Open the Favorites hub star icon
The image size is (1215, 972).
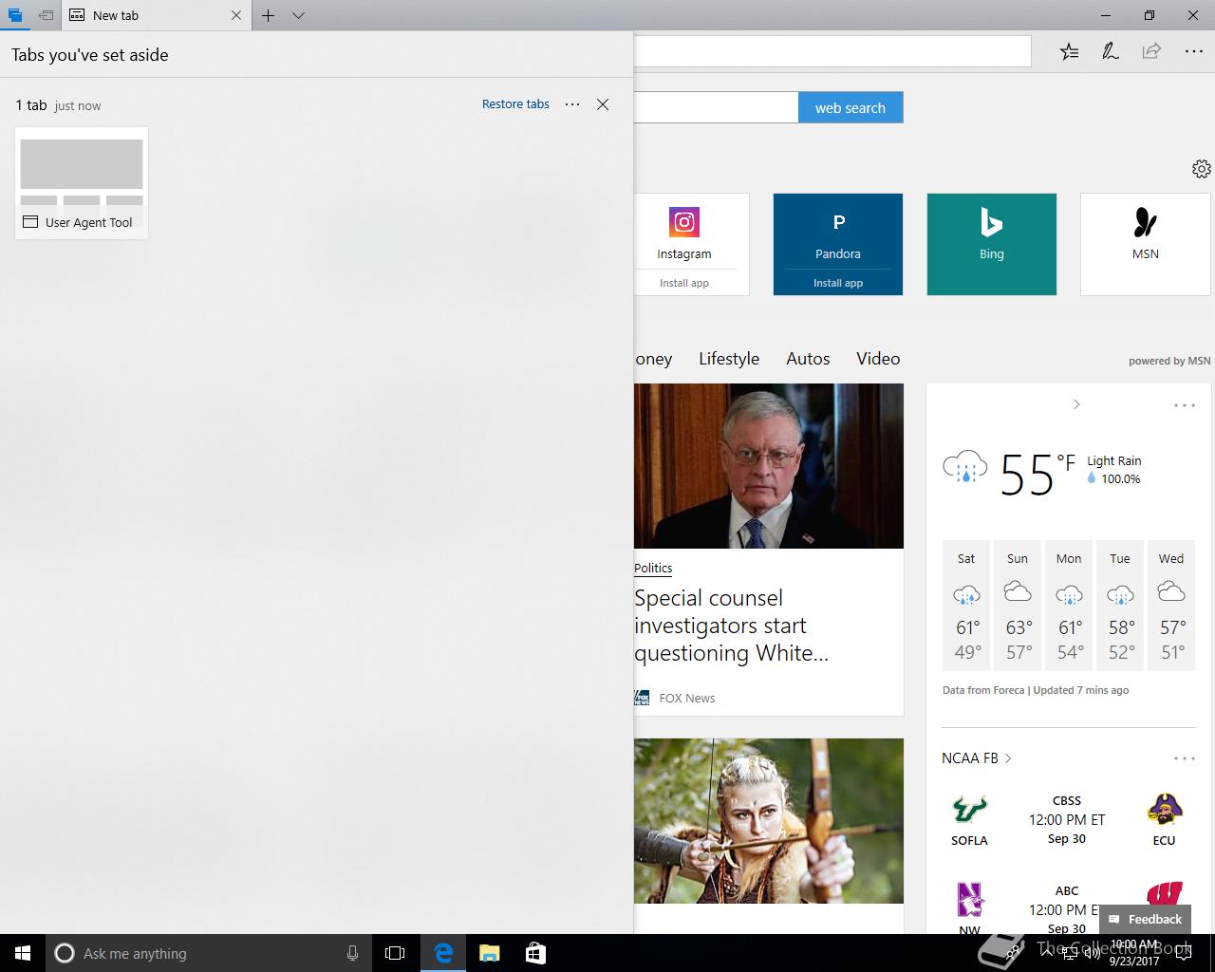click(1069, 51)
